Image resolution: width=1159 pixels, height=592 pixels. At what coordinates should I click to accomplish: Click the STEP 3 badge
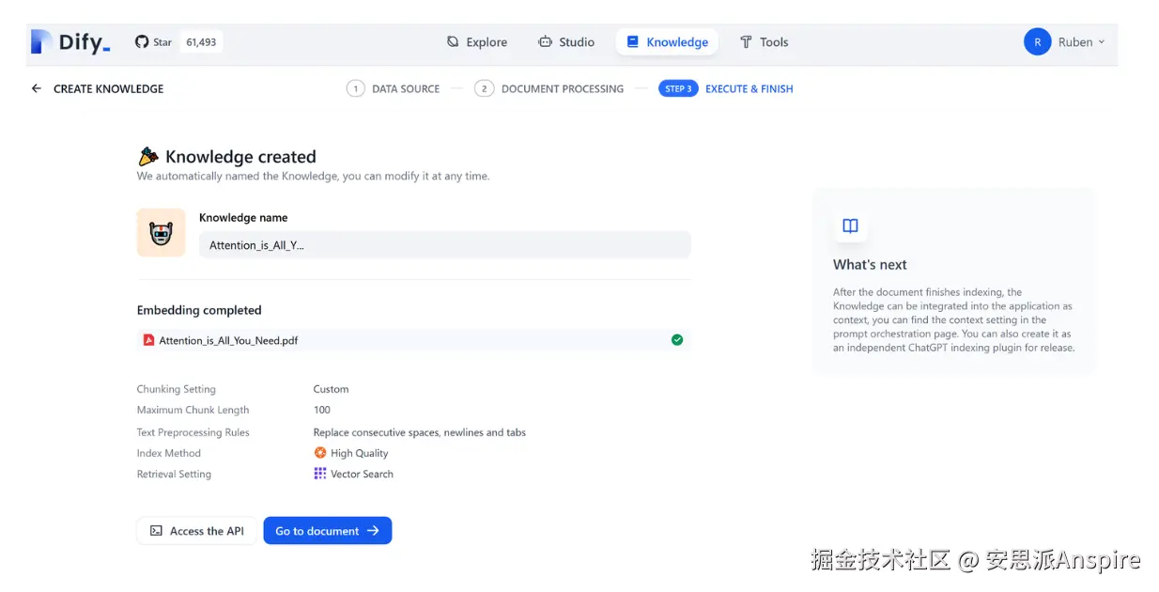pos(678,89)
